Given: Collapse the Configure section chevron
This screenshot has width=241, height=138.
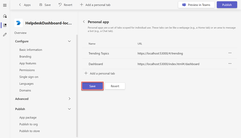Looking at the screenshot, I should point(69,41).
